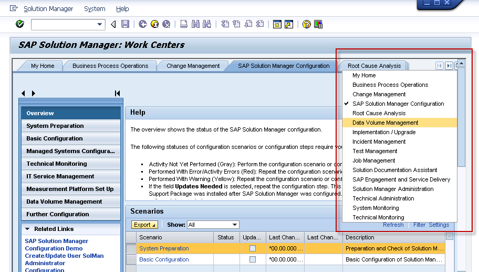Open the command field dropdown arrow

tap(99, 24)
